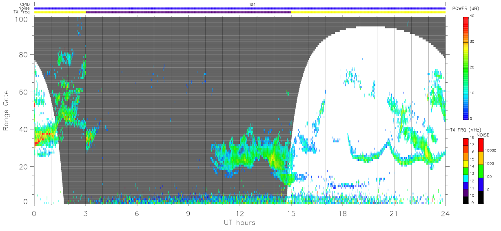
Task: Click the x-axis tick label "9" under the plot
Action: pyautogui.click(x=188, y=213)
